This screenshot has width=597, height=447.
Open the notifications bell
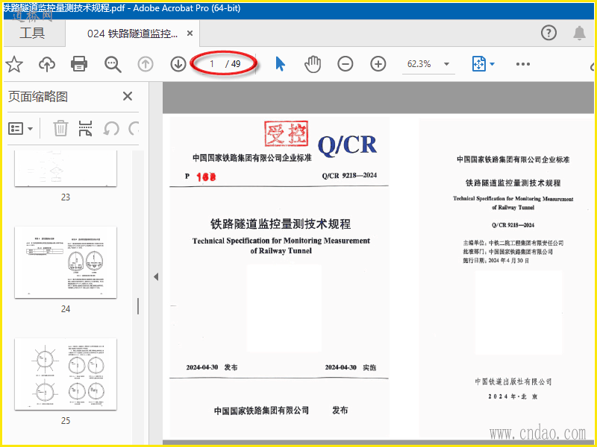pos(580,33)
